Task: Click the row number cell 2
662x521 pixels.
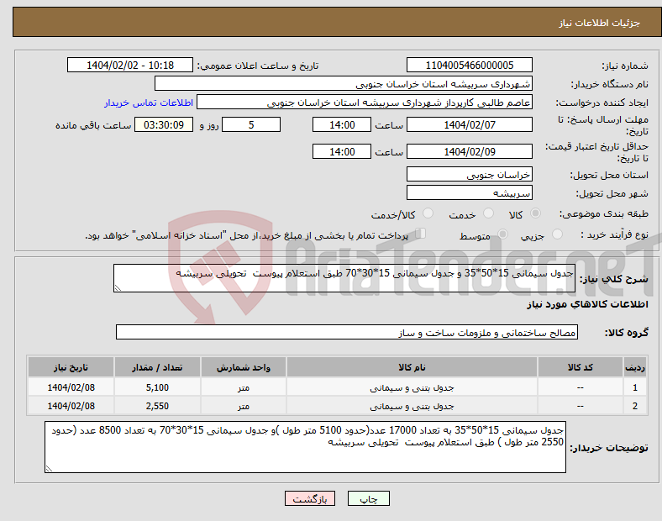Action: [x=635, y=406]
